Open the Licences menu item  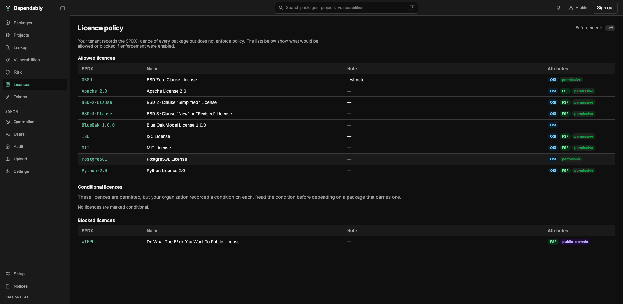click(x=35, y=84)
